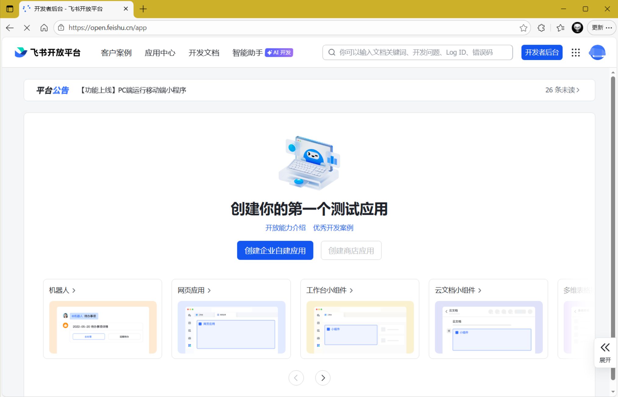
Task: Select 应用中心 in the navigation bar
Action: pyautogui.click(x=160, y=53)
